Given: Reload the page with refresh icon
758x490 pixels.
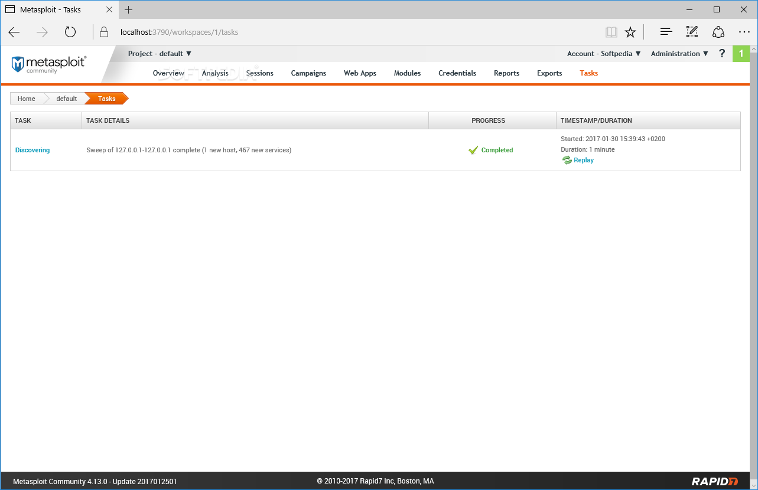Looking at the screenshot, I should tap(70, 32).
